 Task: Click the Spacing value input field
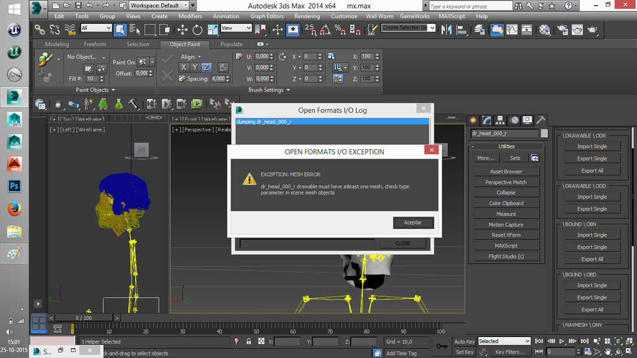pos(218,79)
